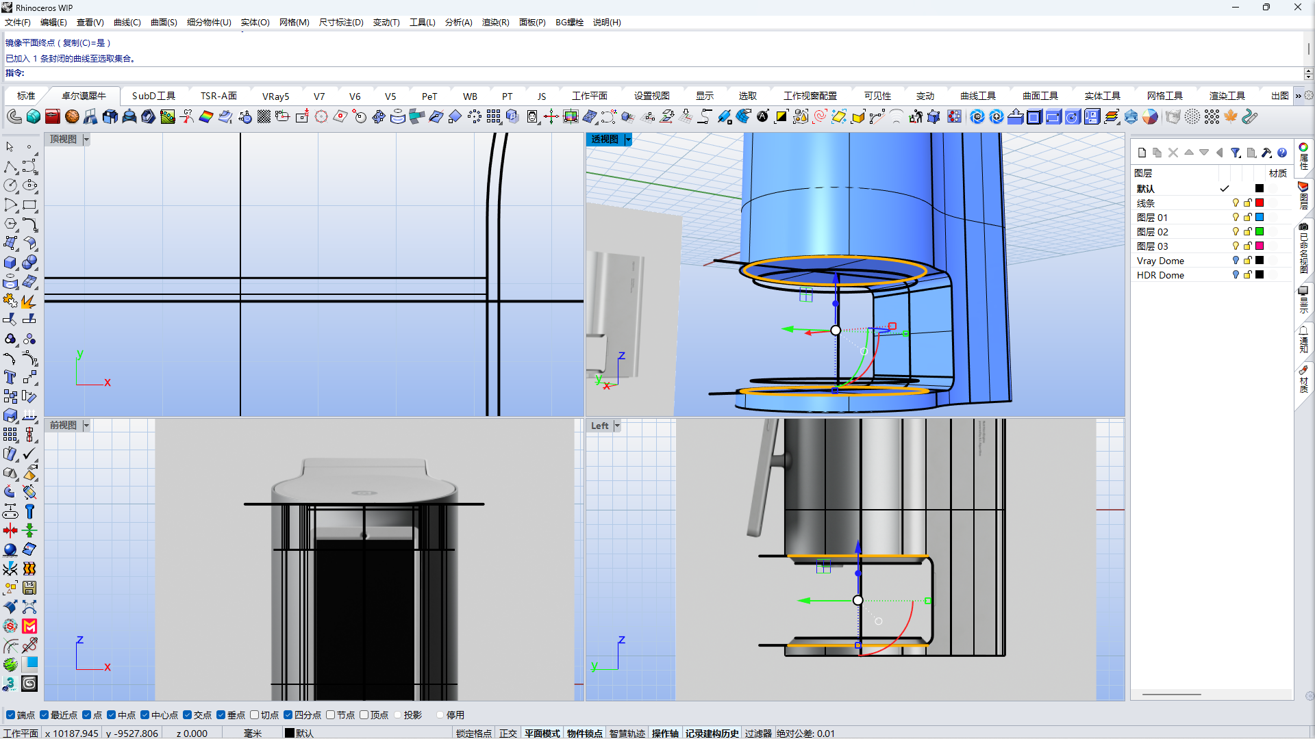Switch to the VRay5 toolbar tab
1315x739 pixels.
point(275,96)
